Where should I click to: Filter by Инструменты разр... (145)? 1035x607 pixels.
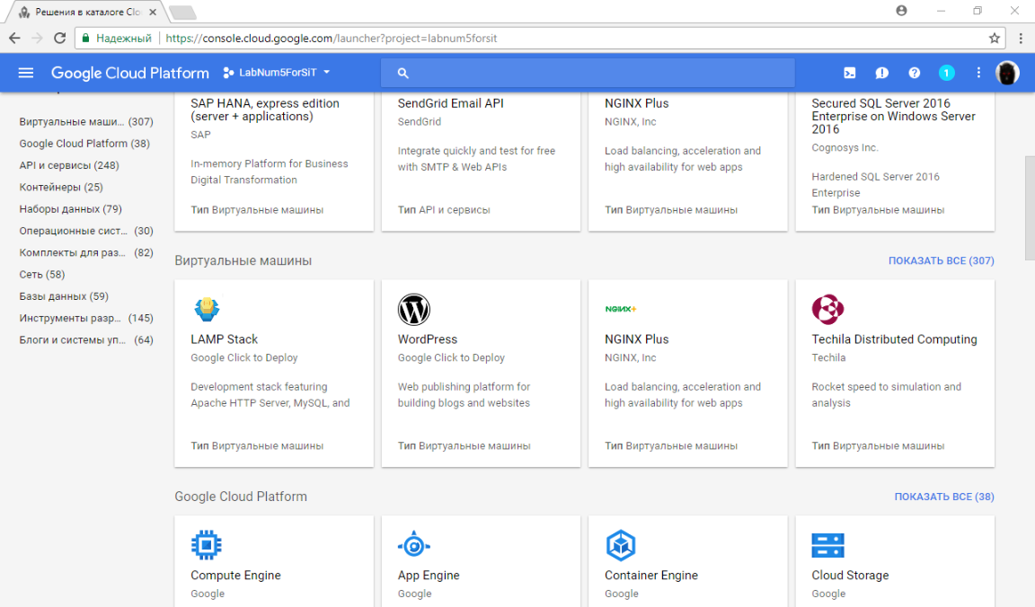(86, 317)
